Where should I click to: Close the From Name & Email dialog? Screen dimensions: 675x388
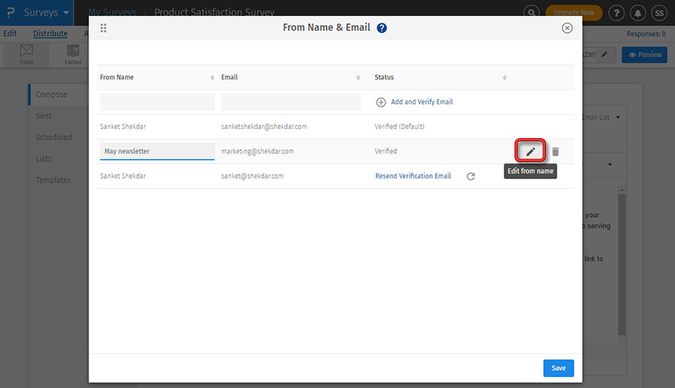(567, 28)
